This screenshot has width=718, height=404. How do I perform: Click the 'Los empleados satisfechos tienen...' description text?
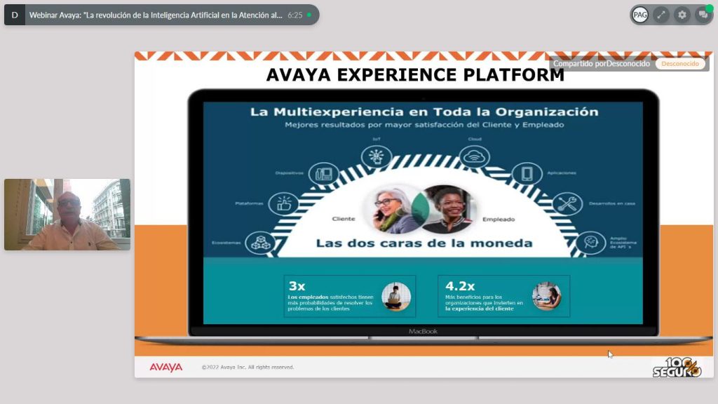coord(331,303)
